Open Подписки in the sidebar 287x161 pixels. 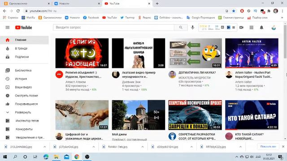[x=24, y=57]
